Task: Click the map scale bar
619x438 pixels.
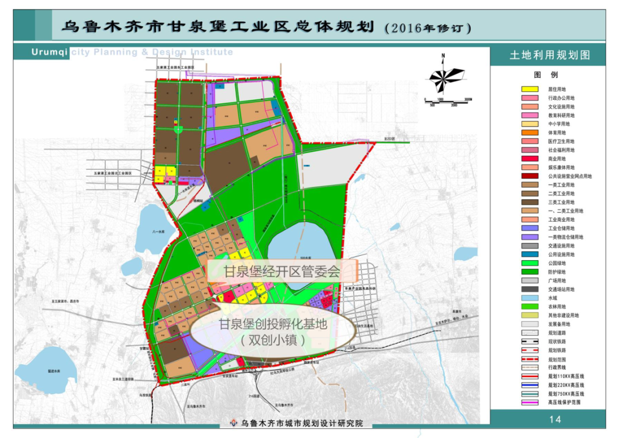Action: coord(448,102)
